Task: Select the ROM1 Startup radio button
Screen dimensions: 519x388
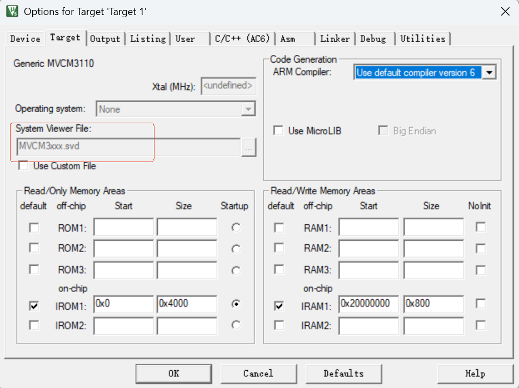Action: (x=236, y=228)
